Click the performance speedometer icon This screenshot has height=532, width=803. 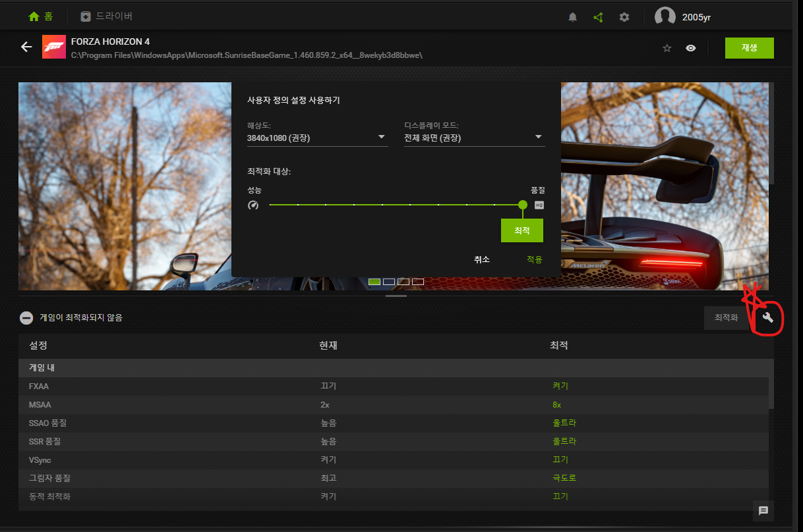coord(253,205)
